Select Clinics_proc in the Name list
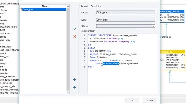This screenshot has width=186, height=104. click(x=44, y=10)
